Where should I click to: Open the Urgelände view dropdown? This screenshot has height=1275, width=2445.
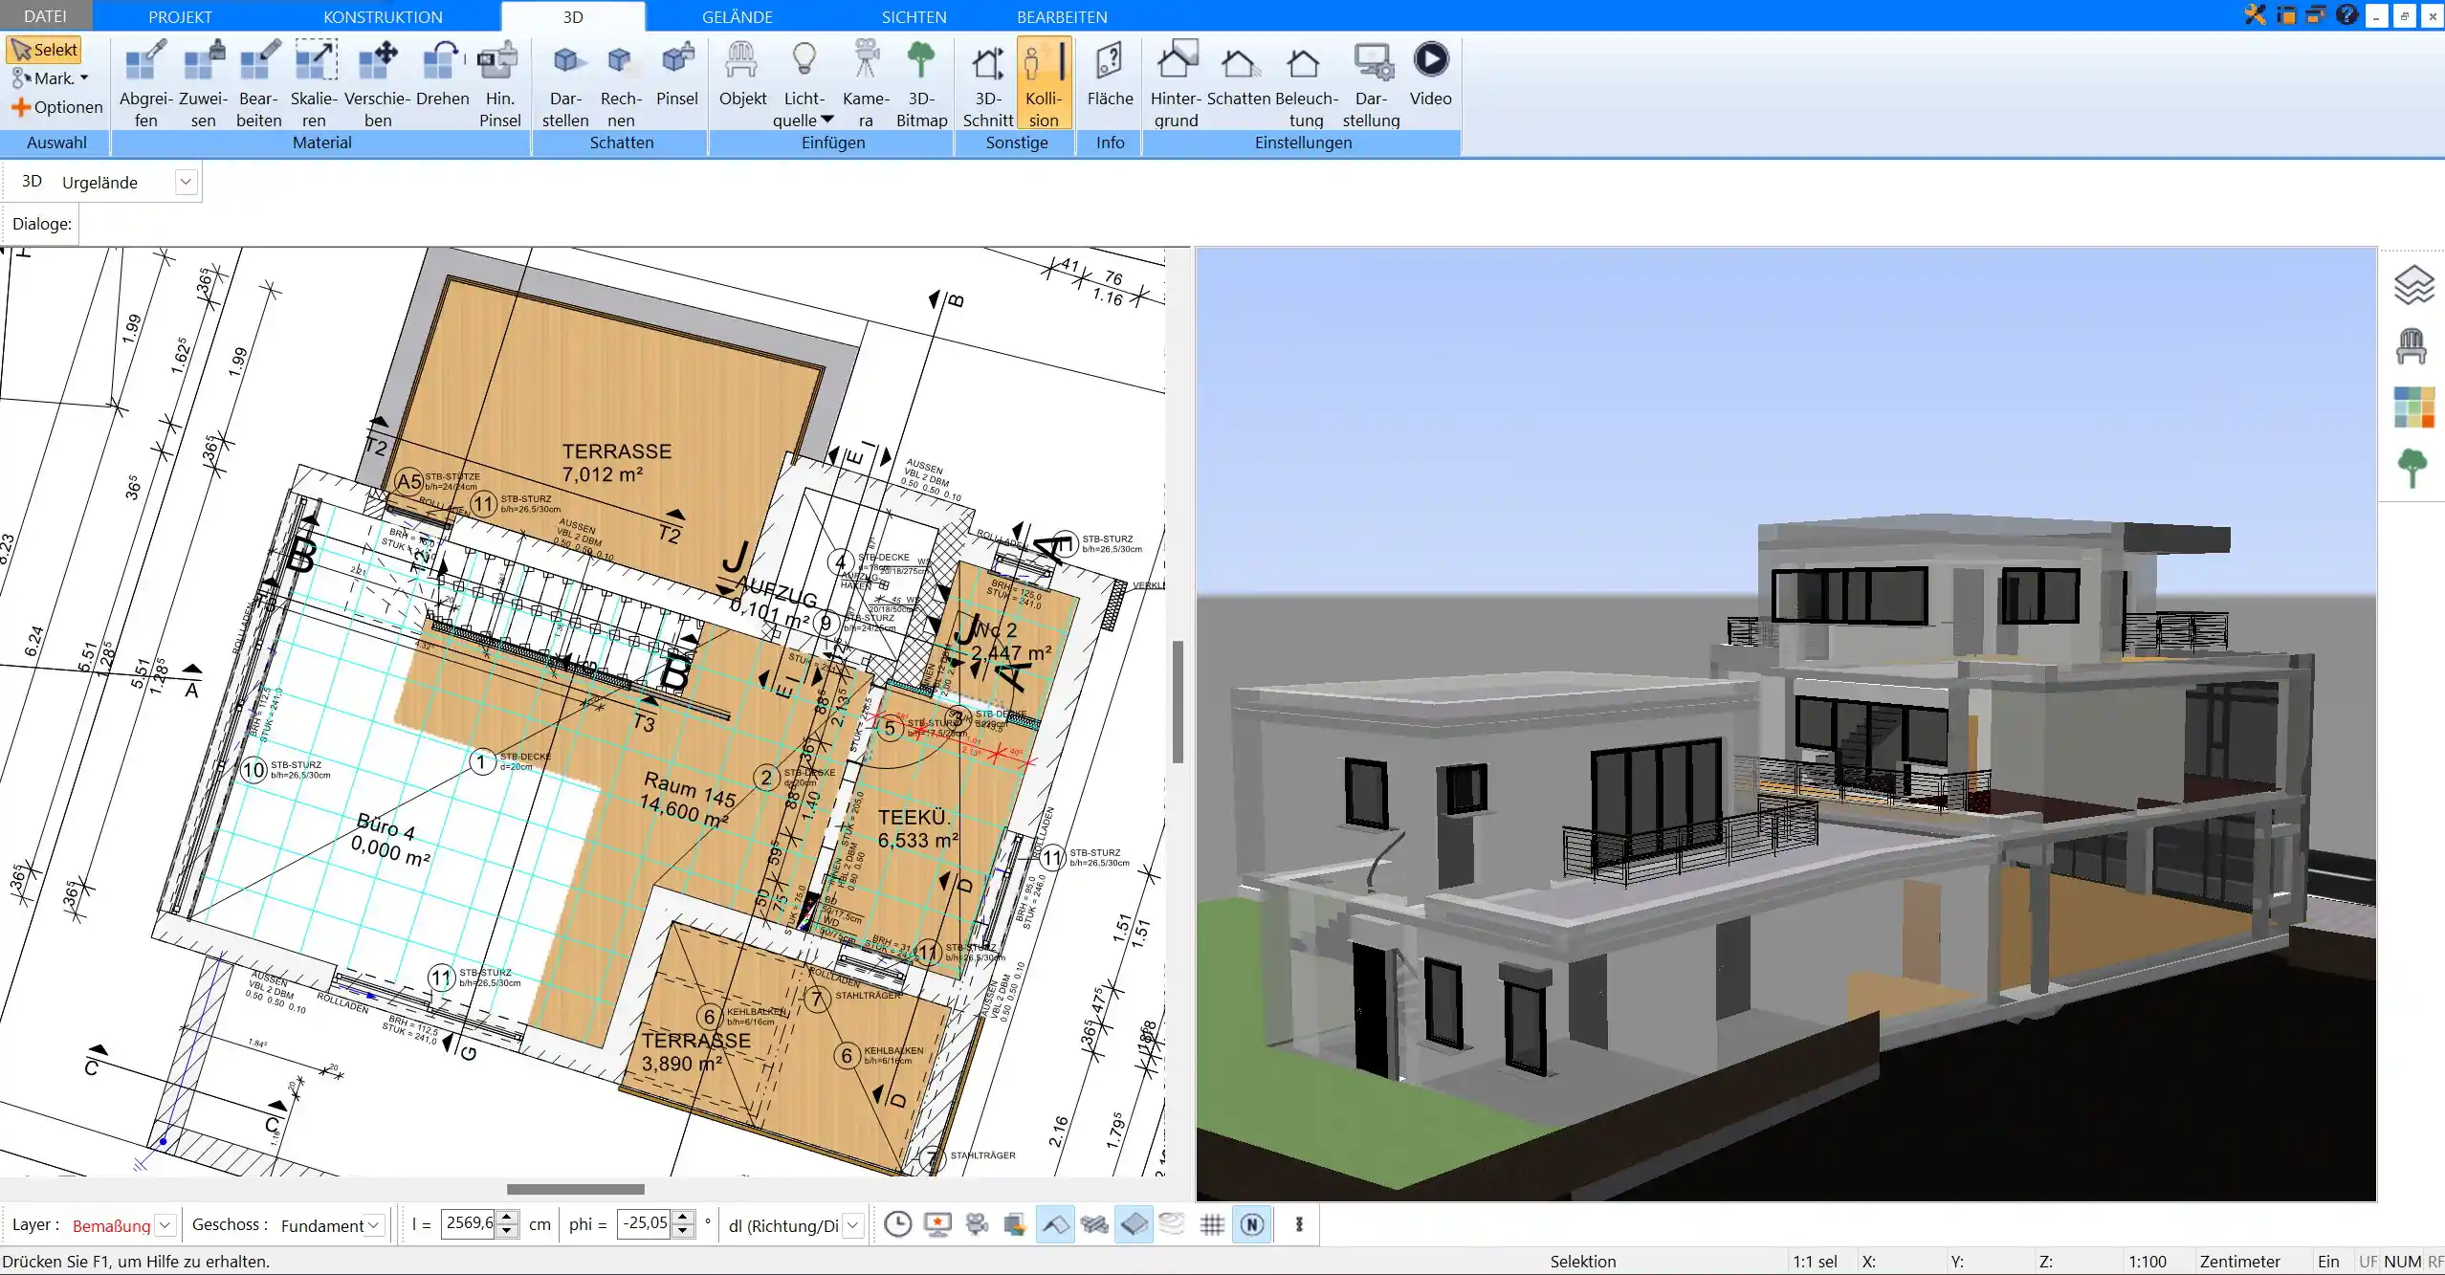[187, 182]
